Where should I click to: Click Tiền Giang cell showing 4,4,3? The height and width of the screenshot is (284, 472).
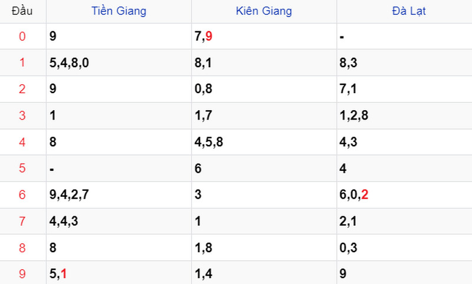click(119, 221)
